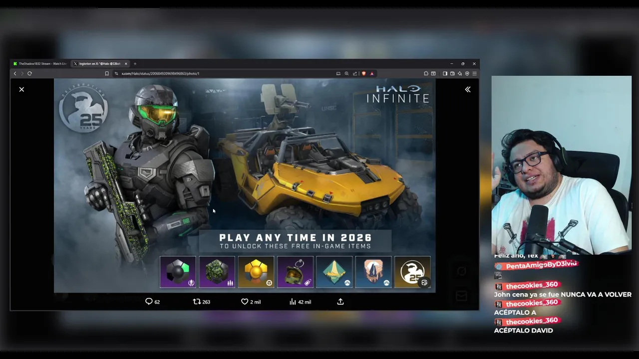639x359 pixels.
Task: Open the Brave Wallet icon
Action: (452, 73)
